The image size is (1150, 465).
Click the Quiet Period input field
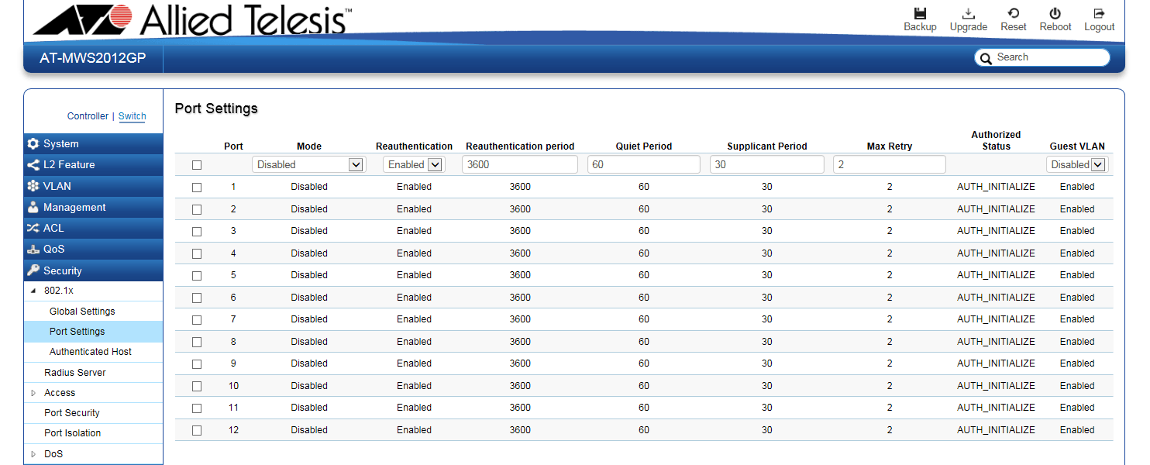pyautogui.click(x=644, y=164)
